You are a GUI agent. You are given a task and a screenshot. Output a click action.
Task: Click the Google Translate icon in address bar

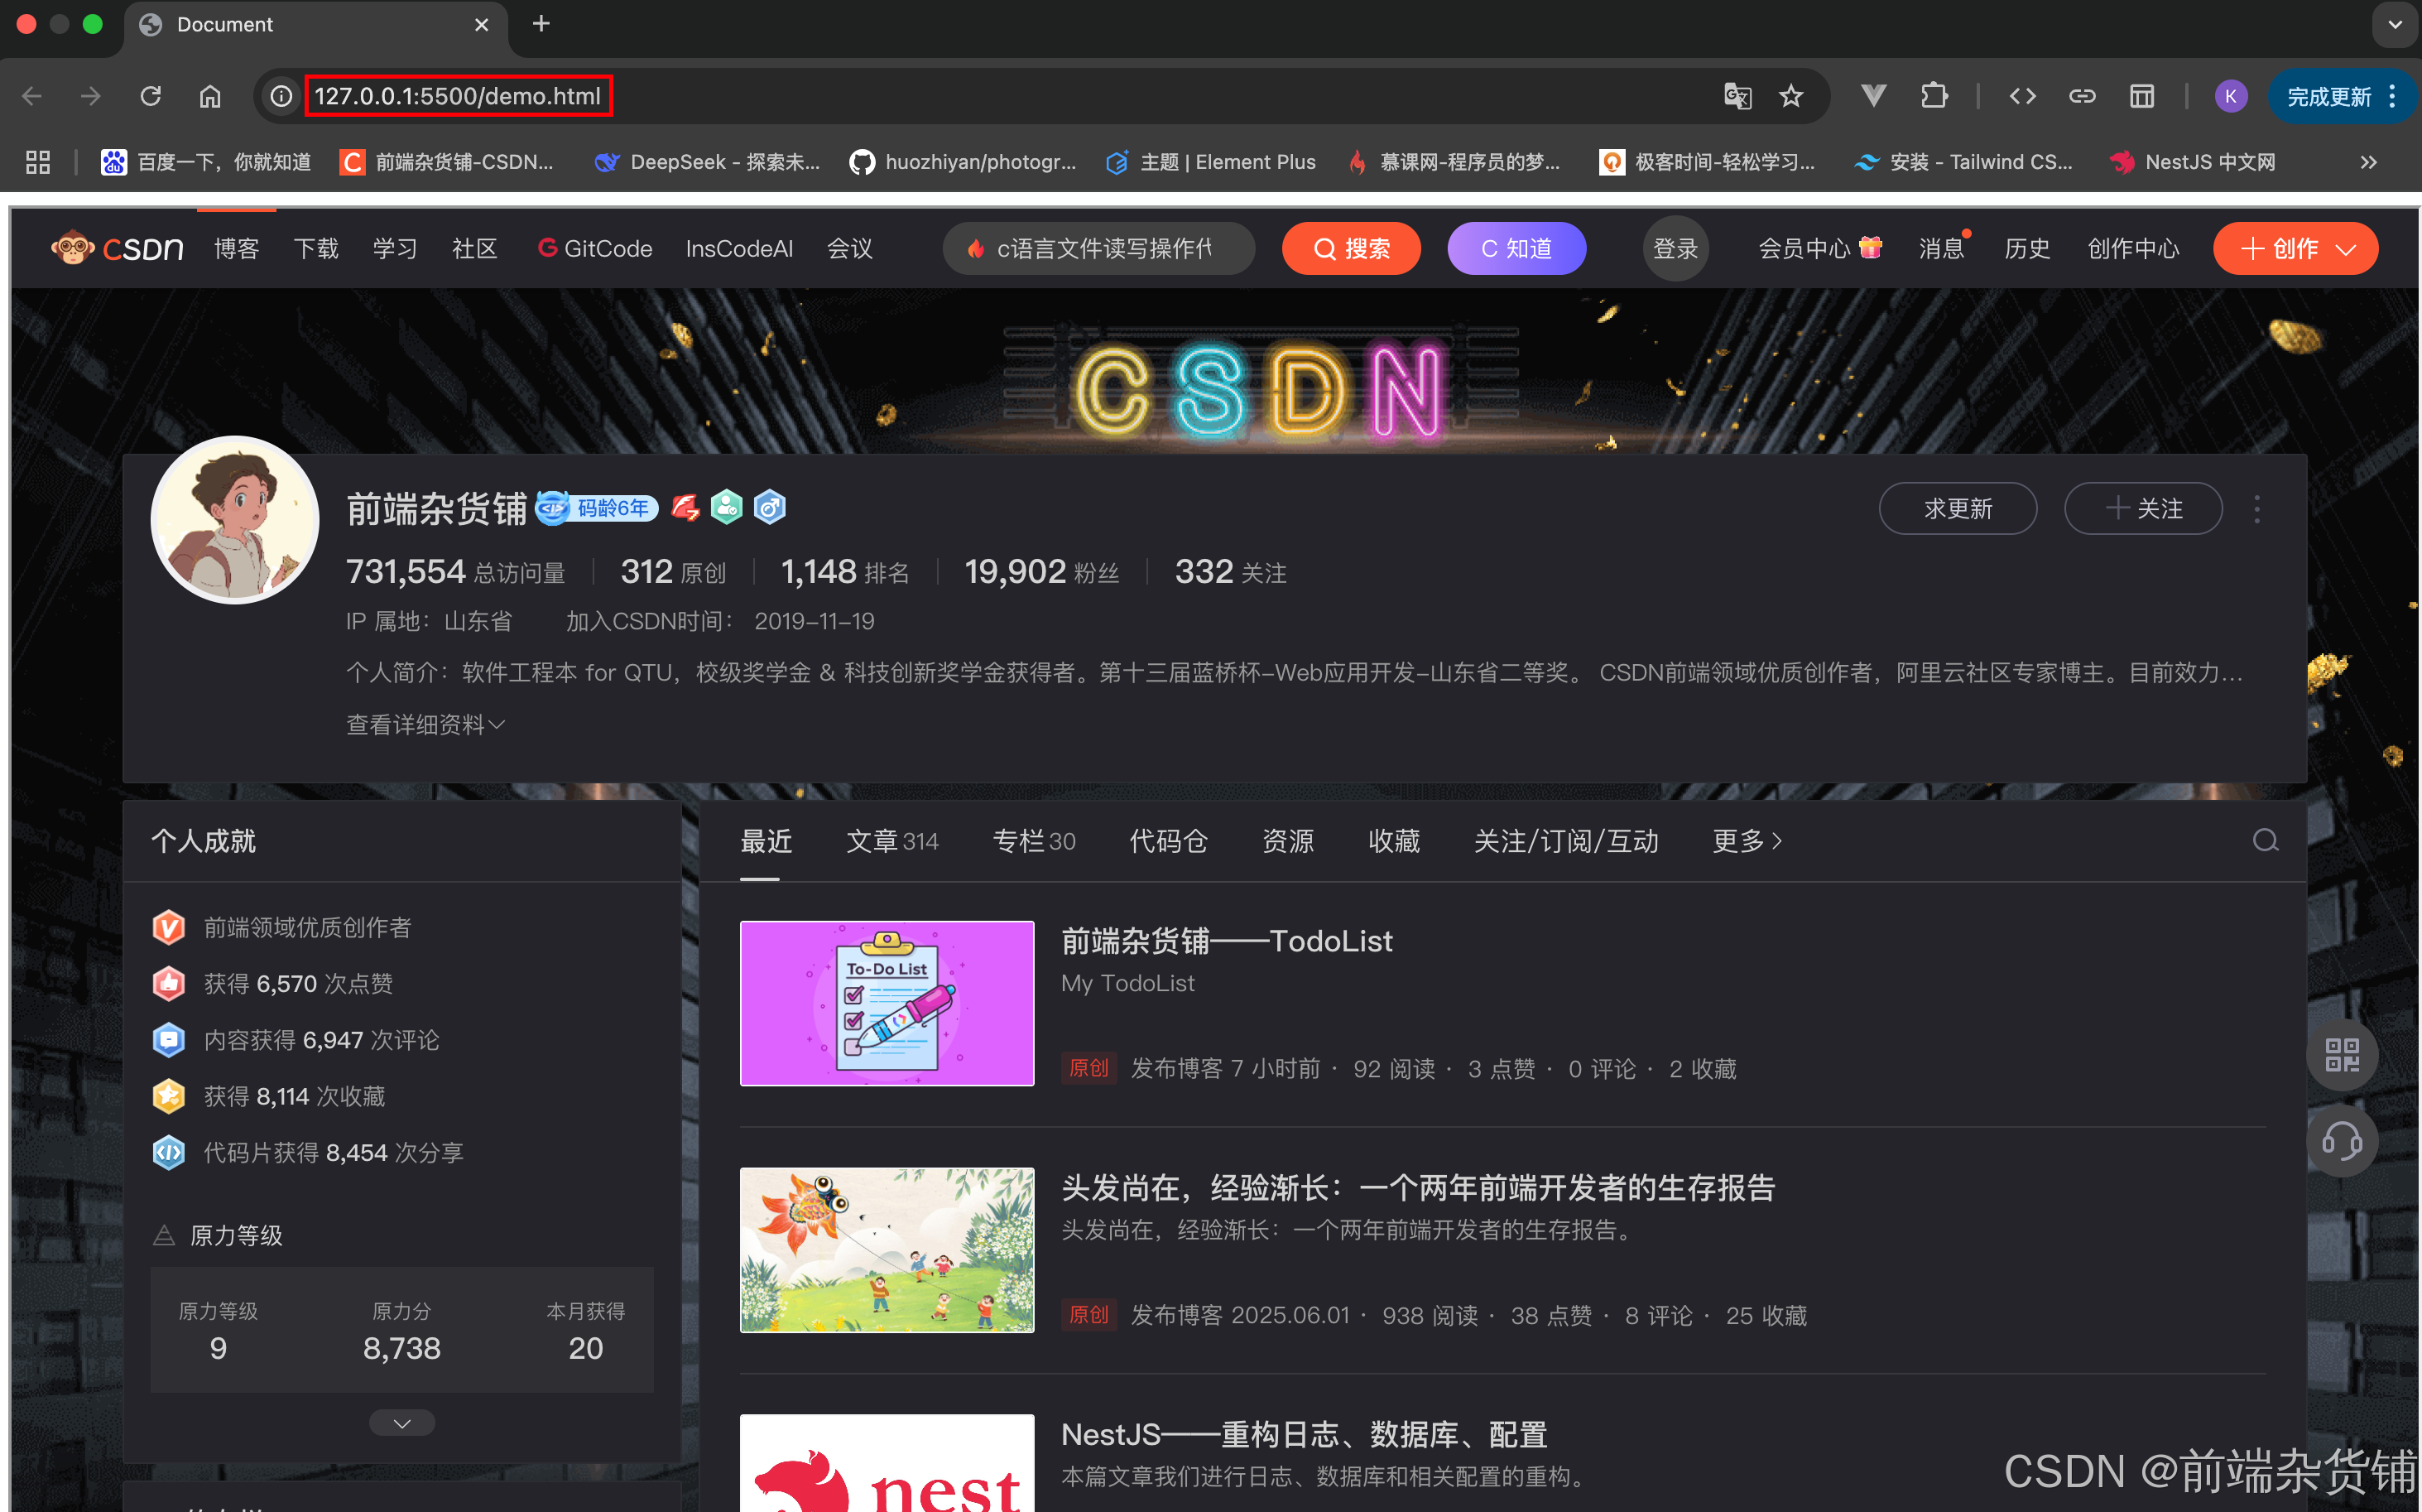coord(1737,96)
